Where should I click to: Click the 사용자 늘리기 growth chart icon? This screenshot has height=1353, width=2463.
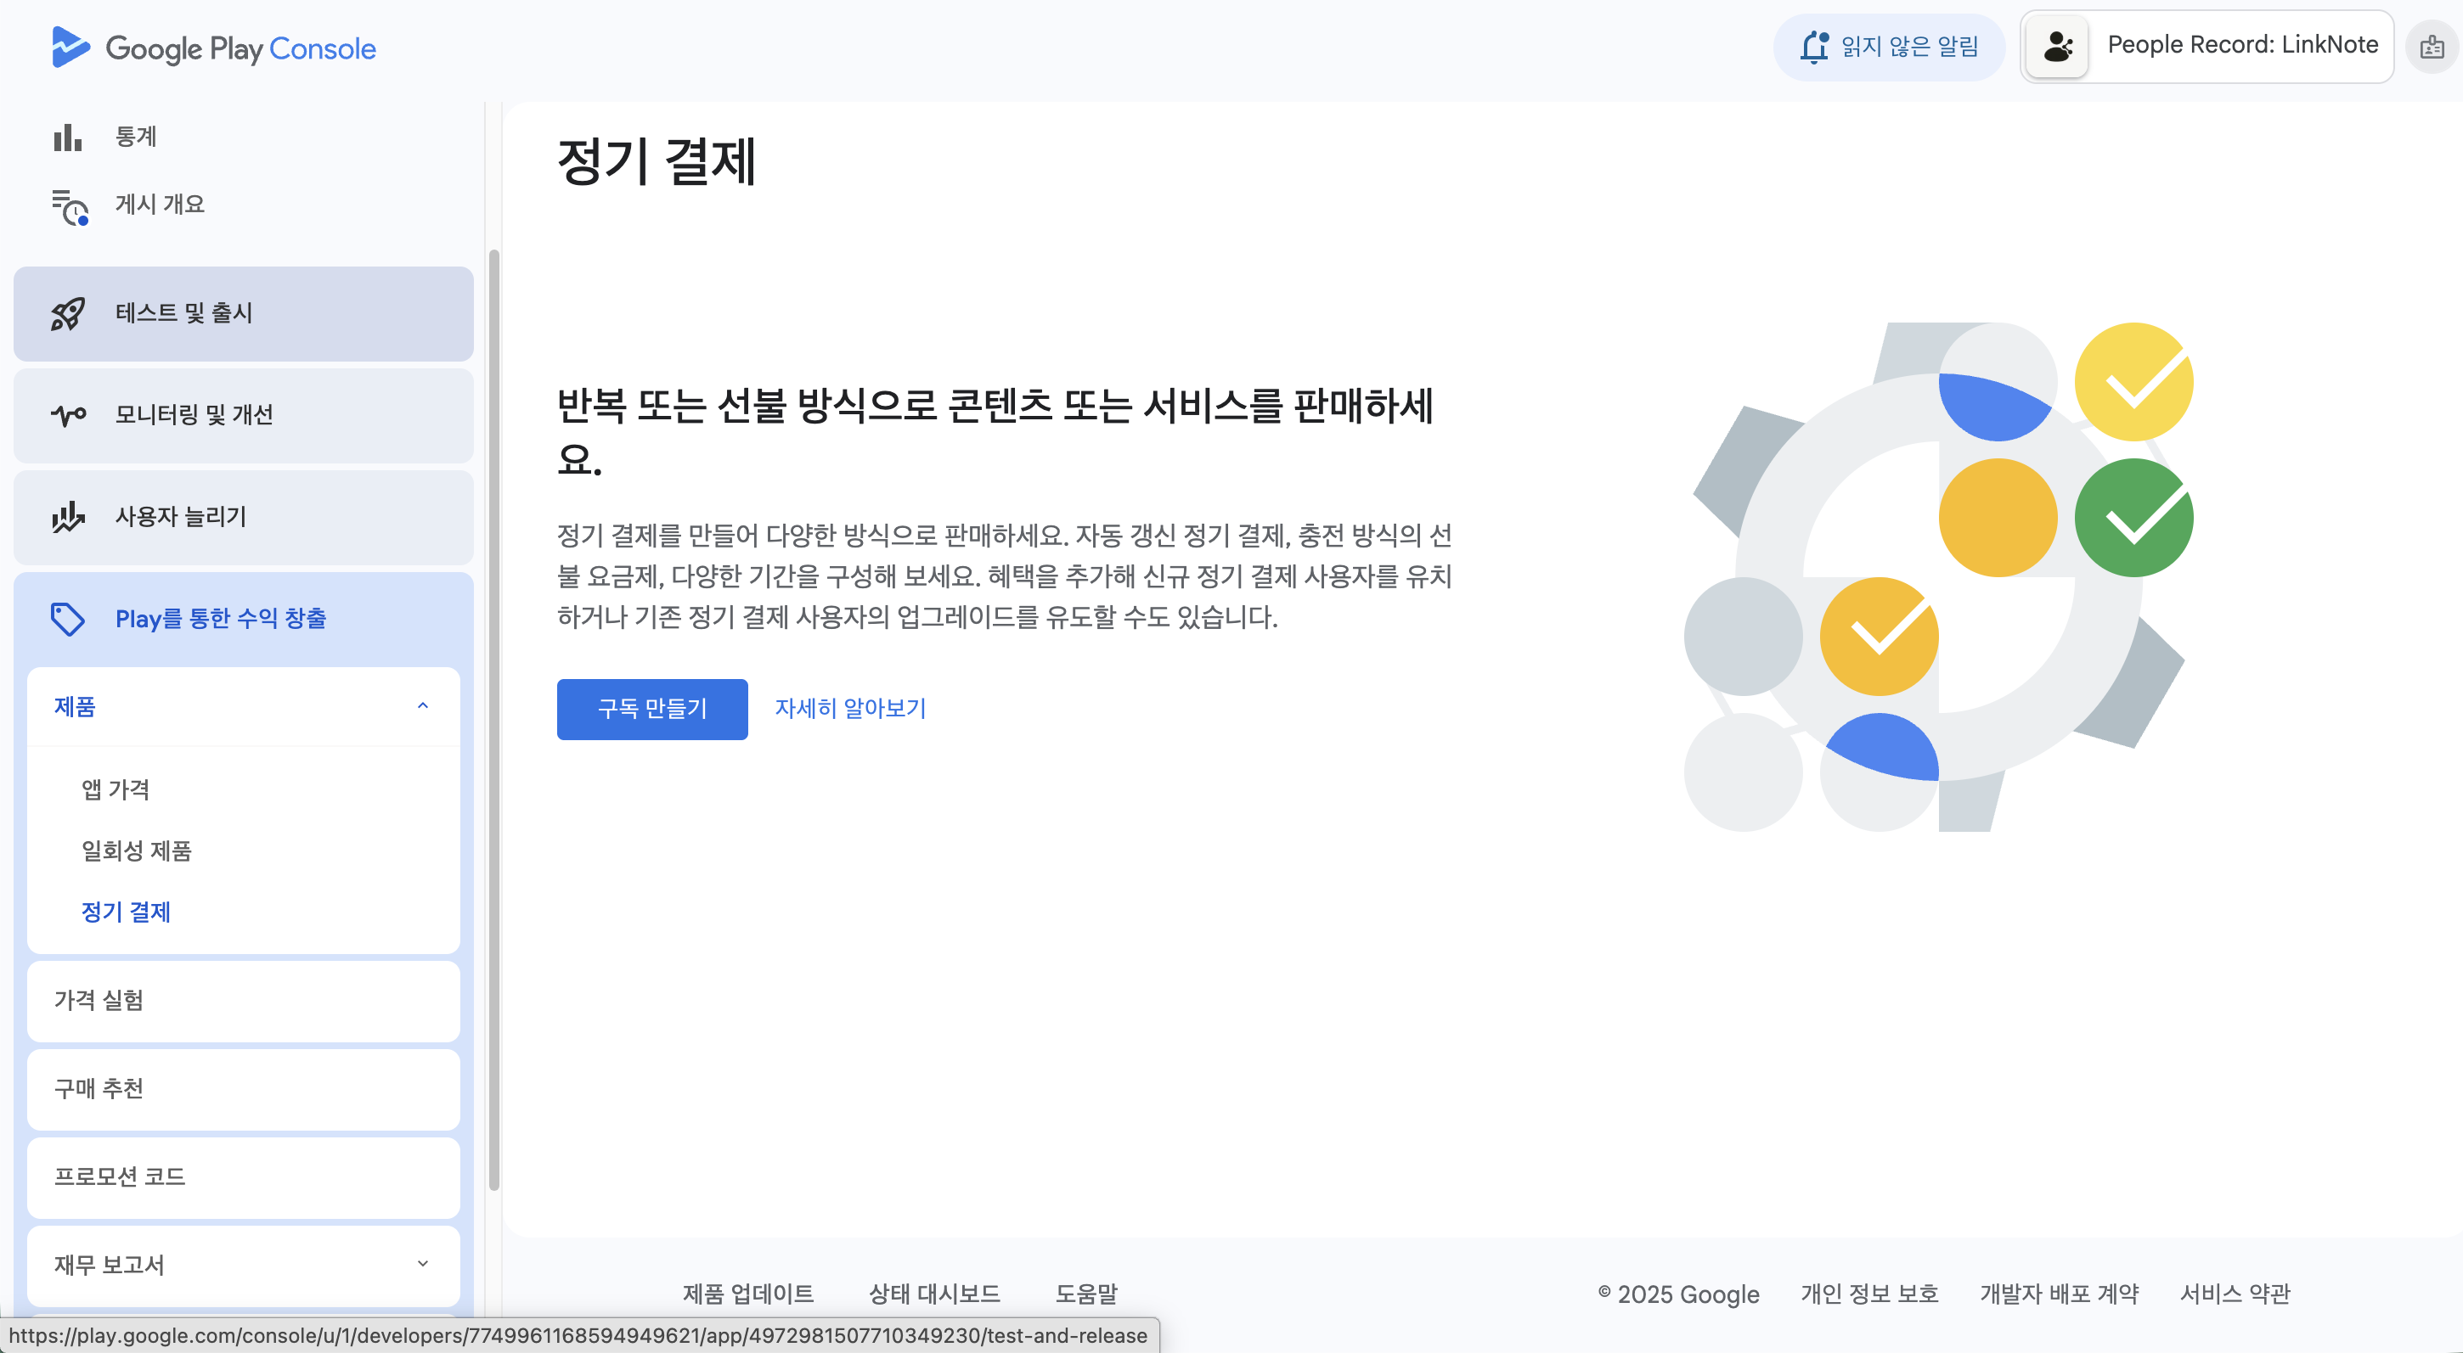click(x=67, y=517)
